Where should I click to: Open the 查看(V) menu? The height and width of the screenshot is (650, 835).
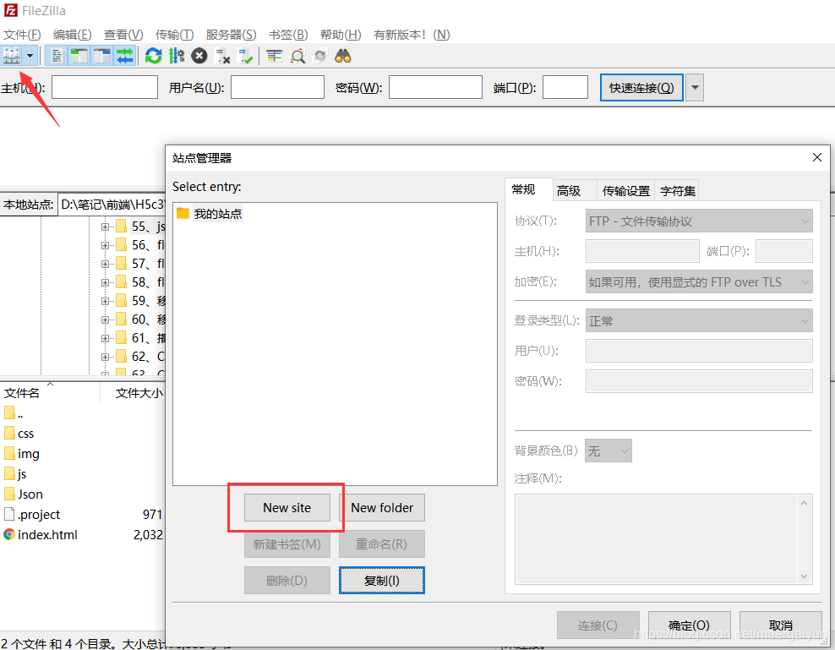[x=123, y=35]
